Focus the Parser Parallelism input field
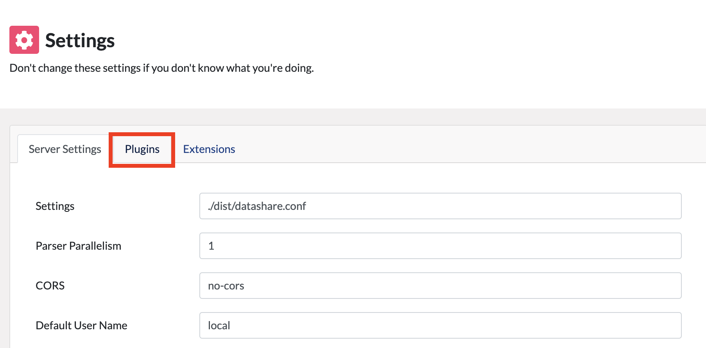Viewport: 706px width, 348px height. (x=440, y=246)
